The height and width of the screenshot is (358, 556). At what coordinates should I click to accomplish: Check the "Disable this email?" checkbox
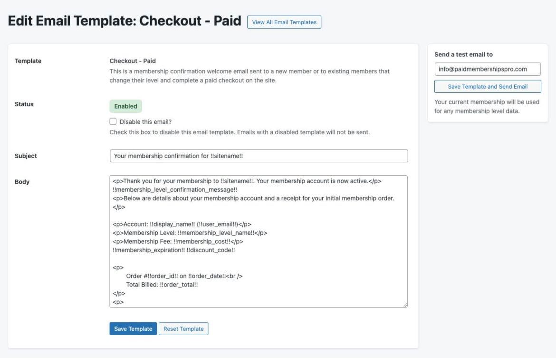tap(113, 121)
